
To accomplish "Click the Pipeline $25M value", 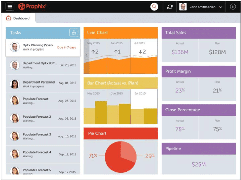I will click(x=199, y=165).
